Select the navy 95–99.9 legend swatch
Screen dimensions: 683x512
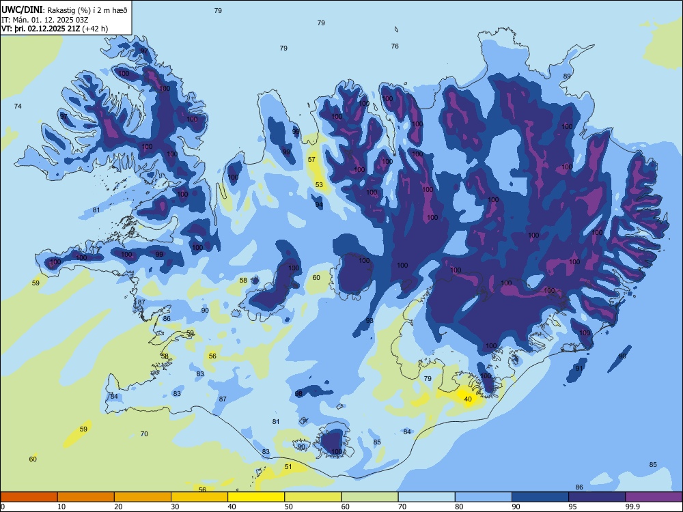597,497
